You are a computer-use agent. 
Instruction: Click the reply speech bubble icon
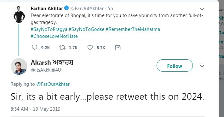pyautogui.click(x=34, y=48)
